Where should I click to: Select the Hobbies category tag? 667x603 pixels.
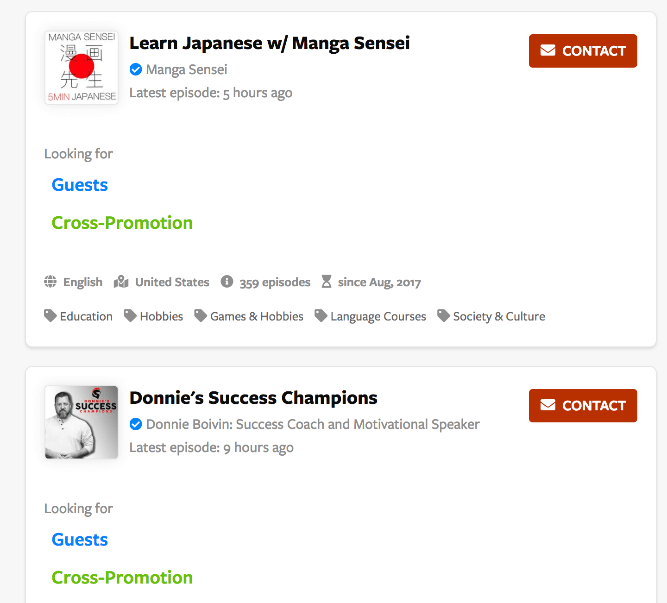[153, 316]
